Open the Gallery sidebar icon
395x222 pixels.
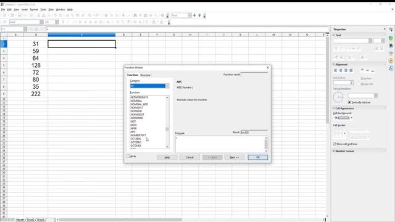tap(391, 53)
